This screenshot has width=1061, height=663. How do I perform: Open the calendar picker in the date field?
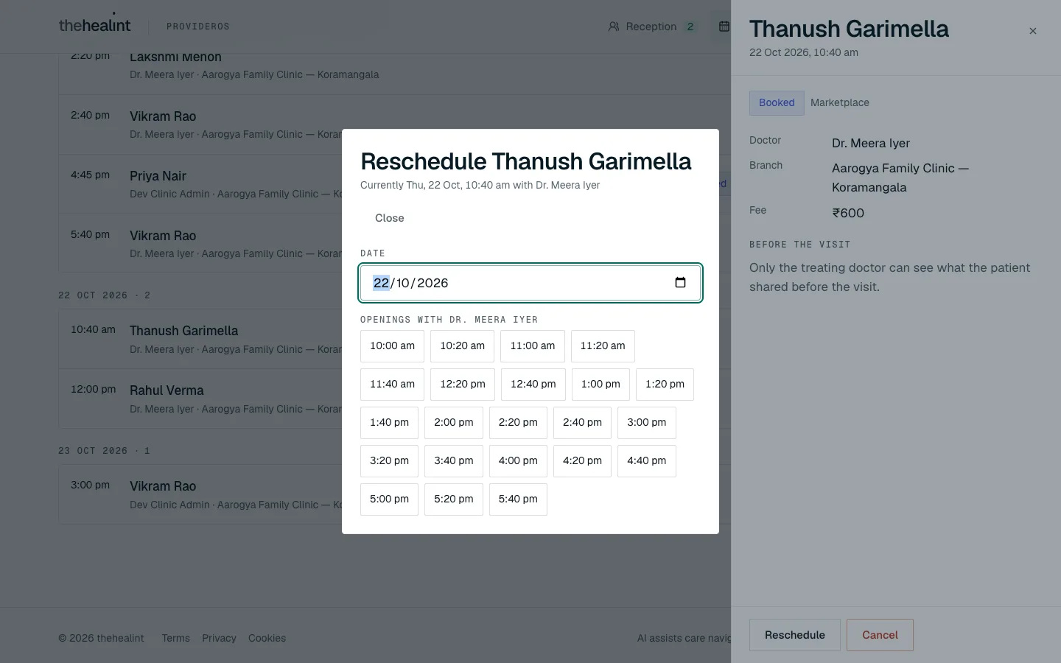pos(680,283)
